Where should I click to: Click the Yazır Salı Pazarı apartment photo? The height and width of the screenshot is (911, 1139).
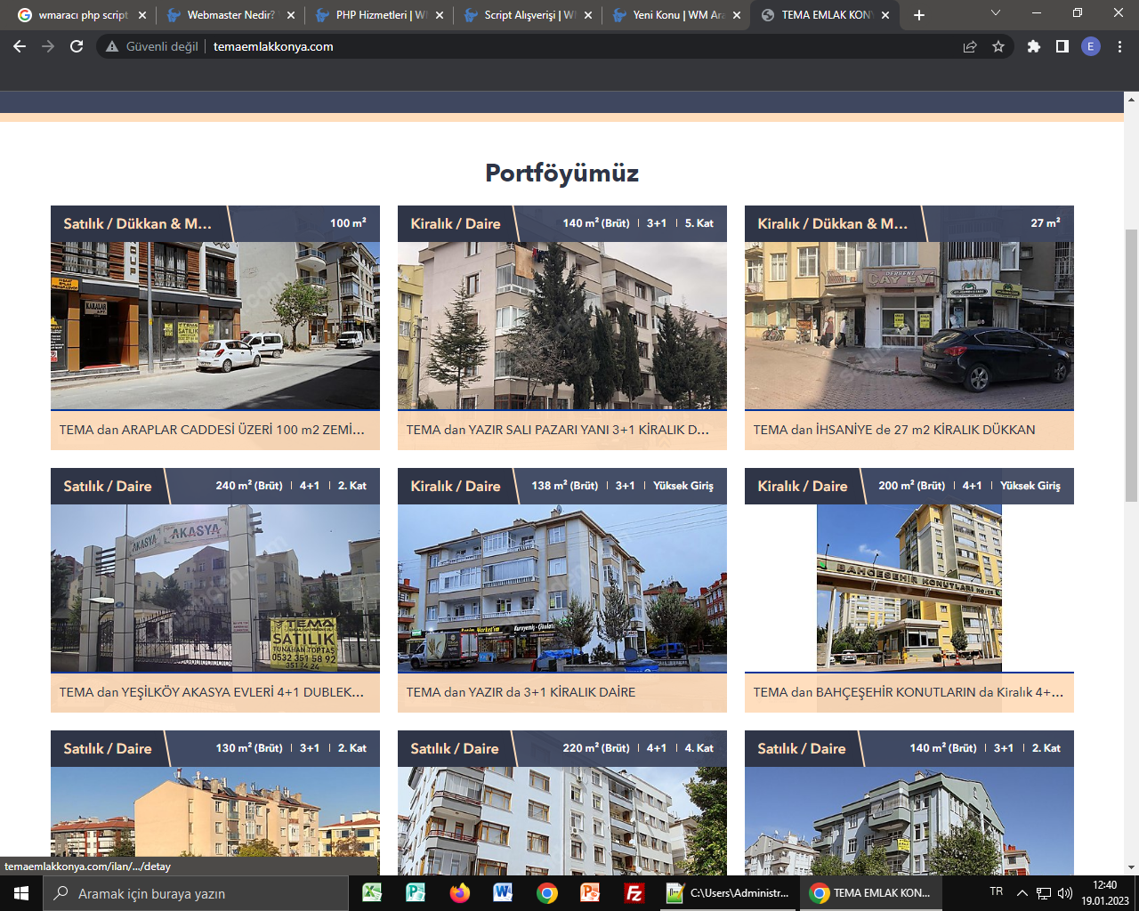pos(562,326)
